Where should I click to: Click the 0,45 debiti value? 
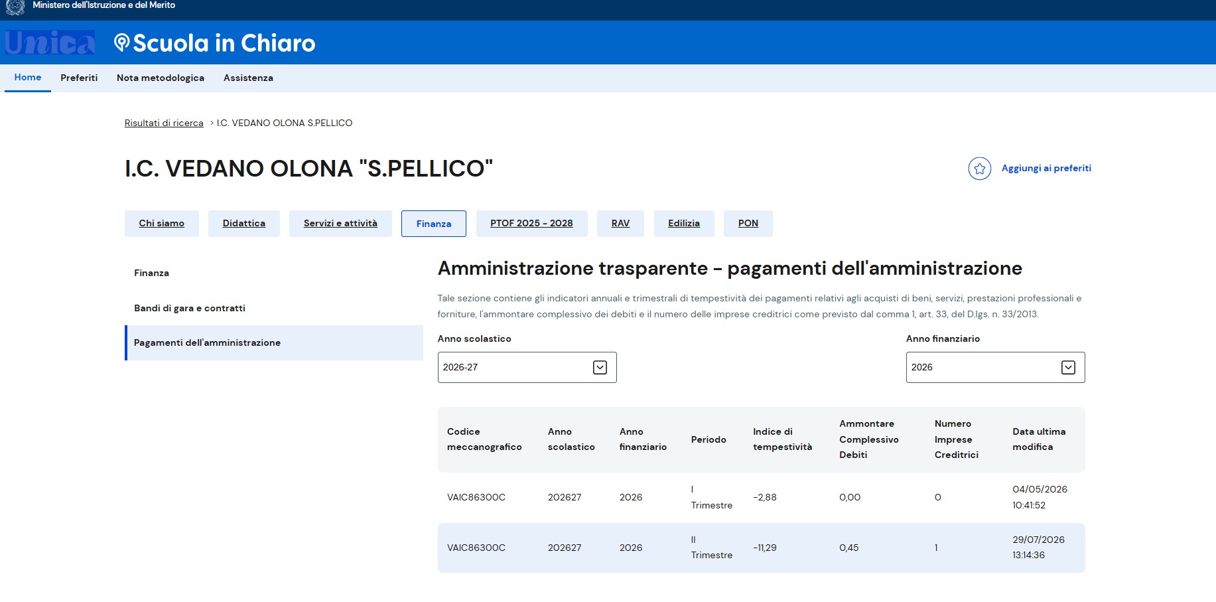point(849,548)
